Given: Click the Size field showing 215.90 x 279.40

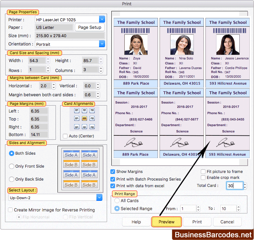Looking at the screenshot, I should [70, 36].
